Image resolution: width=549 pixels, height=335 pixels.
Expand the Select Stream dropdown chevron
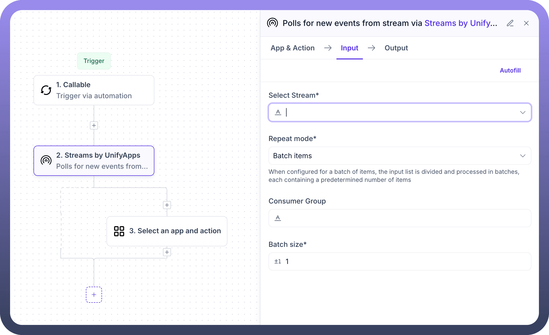[523, 112]
